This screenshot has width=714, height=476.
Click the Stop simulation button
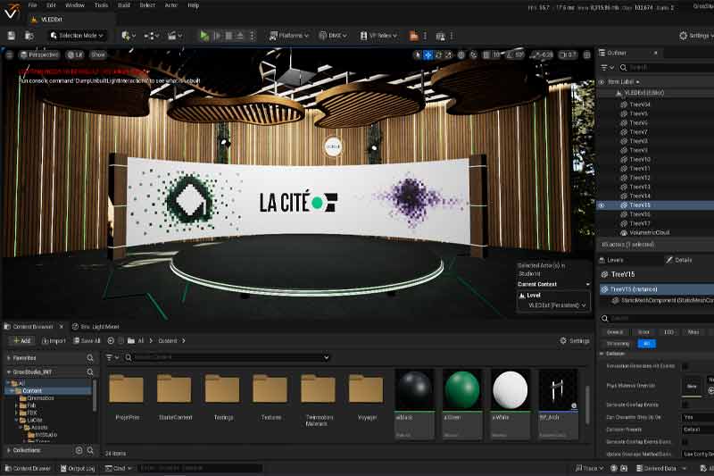228,36
